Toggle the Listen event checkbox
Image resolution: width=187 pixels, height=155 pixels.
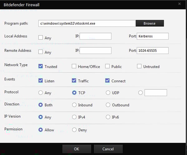point(41,80)
